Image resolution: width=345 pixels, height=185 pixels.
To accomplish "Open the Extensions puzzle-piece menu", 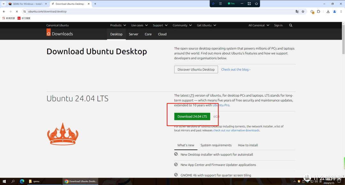I will tap(318, 12).
